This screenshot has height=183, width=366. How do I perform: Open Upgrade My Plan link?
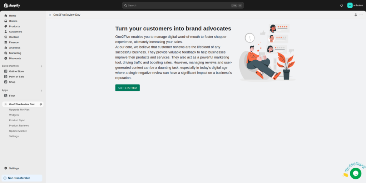pyautogui.click(x=19, y=110)
